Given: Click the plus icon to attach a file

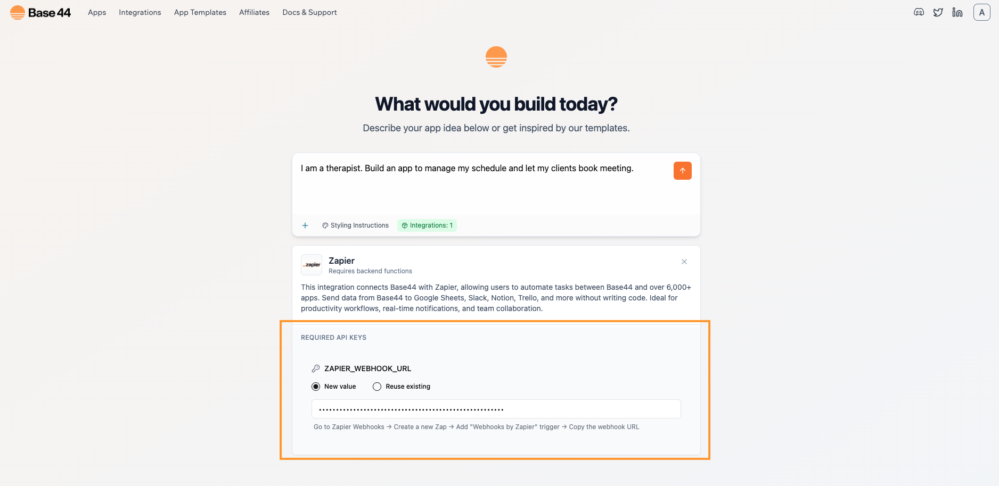Looking at the screenshot, I should pyautogui.click(x=305, y=225).
